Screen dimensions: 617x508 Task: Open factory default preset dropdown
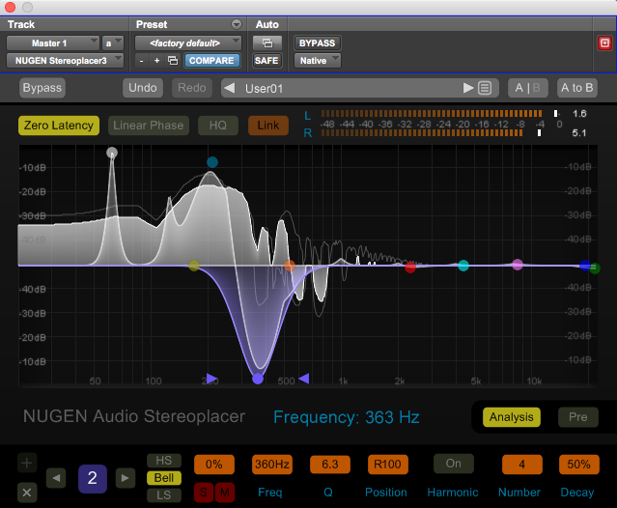point(187,42)
